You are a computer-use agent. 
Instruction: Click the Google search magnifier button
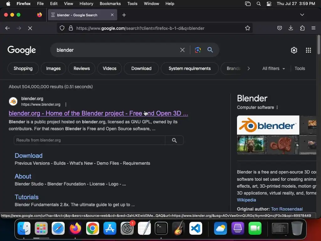click(210, 50)
